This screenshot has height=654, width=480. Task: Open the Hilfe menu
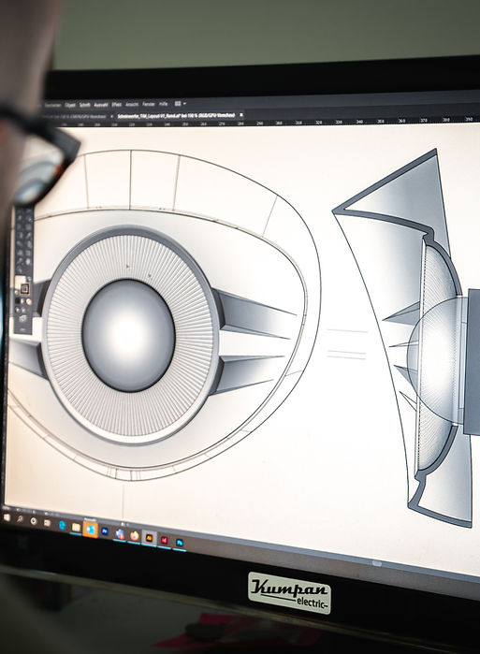click(x=163, y=104)
